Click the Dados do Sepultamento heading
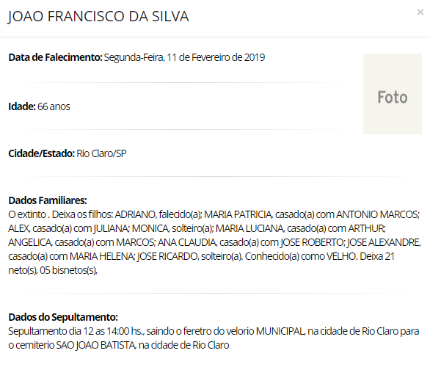The width and height of the screenshot is (430, 367). [63, 317]
